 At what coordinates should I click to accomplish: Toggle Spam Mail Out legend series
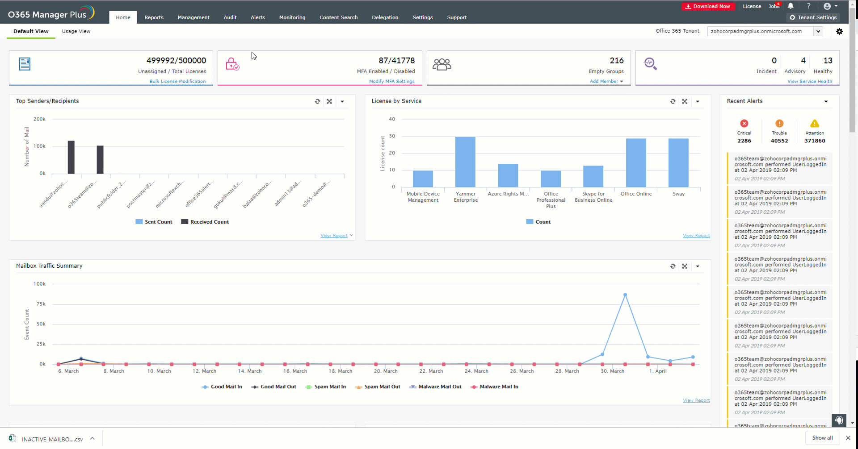click(x=378, y=387)
